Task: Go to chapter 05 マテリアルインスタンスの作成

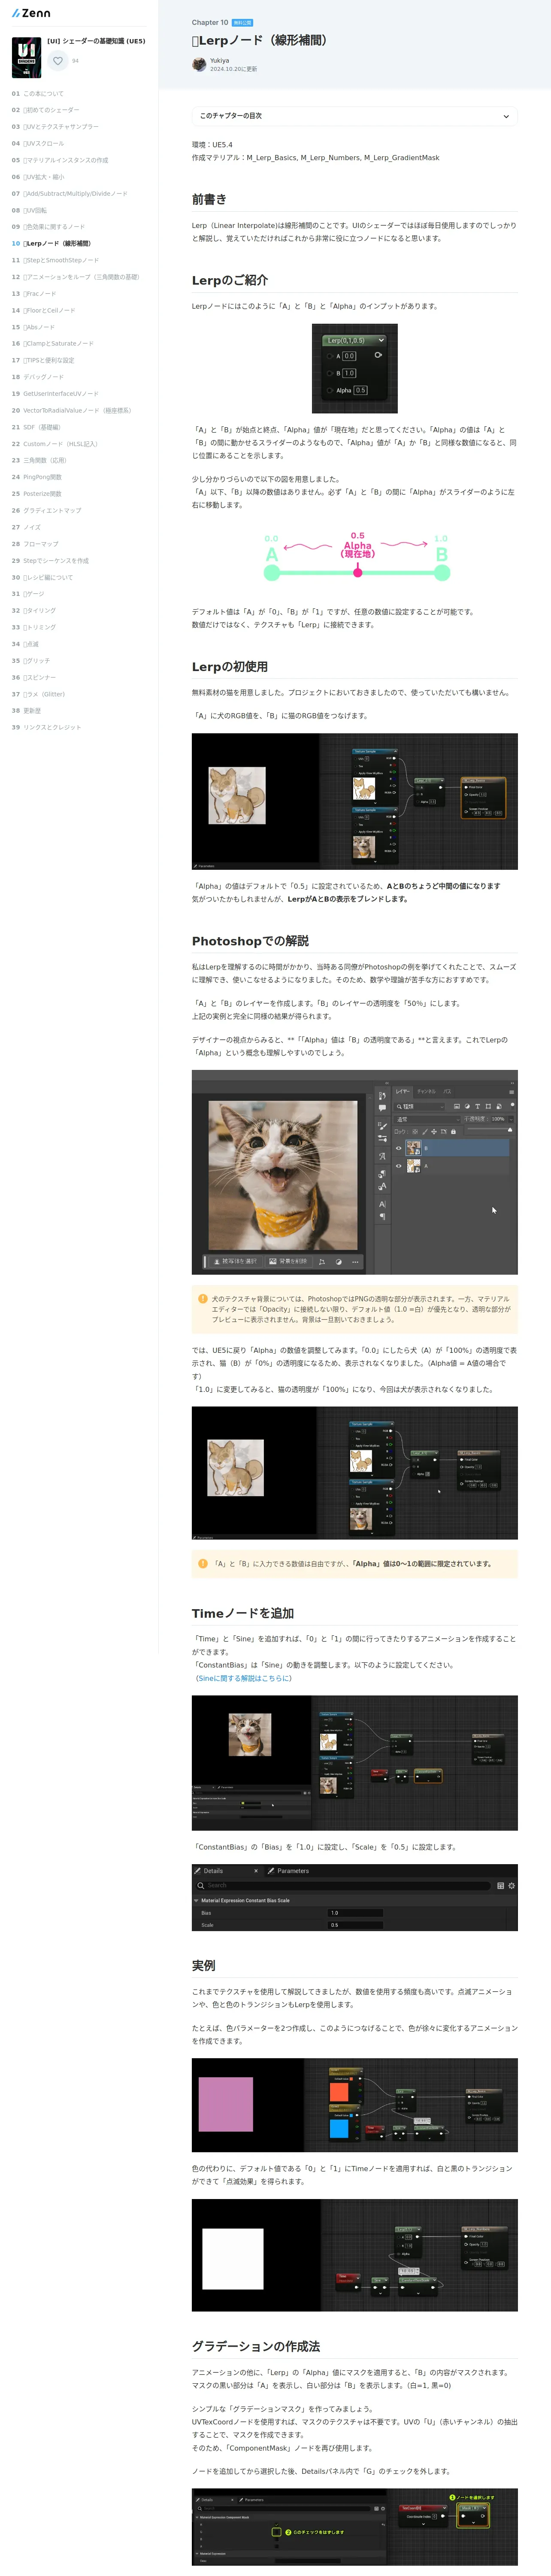Action: click(60, 160)
